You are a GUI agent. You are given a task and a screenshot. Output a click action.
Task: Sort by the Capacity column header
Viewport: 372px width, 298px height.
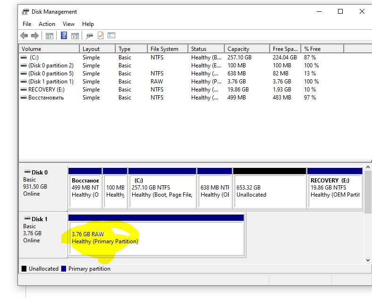click(x=247, y=49)
